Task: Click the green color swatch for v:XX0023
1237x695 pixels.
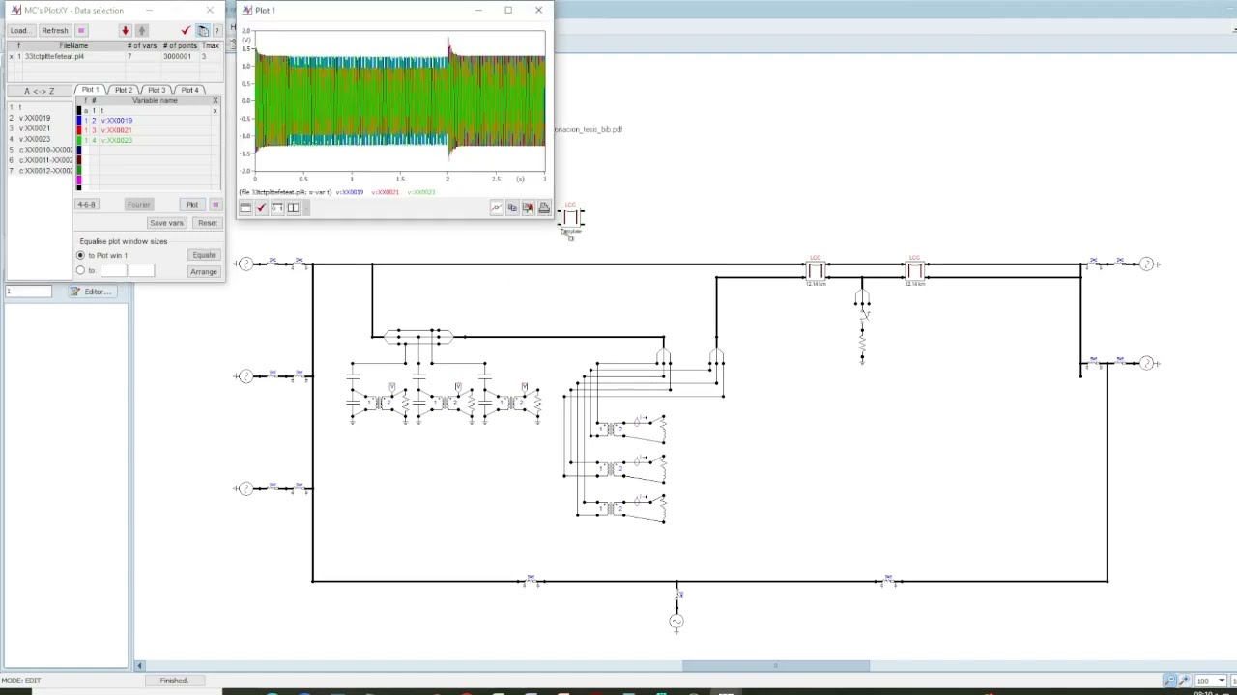Action: 79,140
